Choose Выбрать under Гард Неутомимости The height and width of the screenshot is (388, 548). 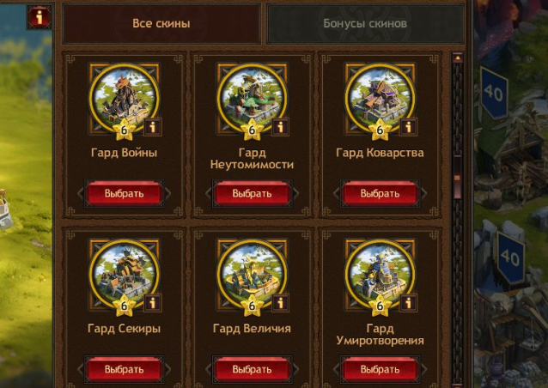[x=252, y=193]
